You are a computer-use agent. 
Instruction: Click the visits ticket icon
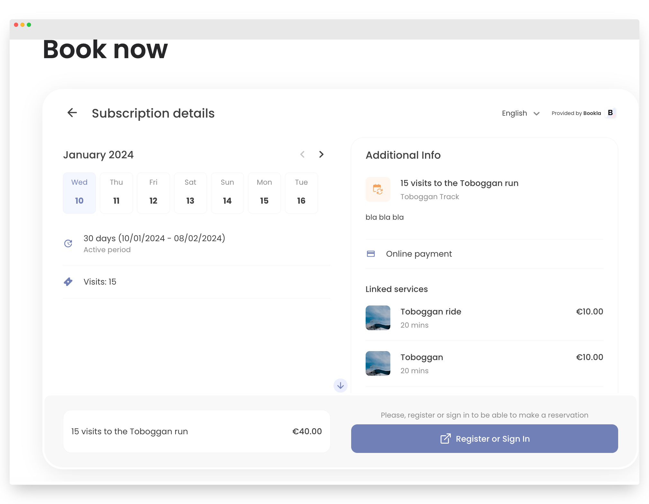click(68, 282)
